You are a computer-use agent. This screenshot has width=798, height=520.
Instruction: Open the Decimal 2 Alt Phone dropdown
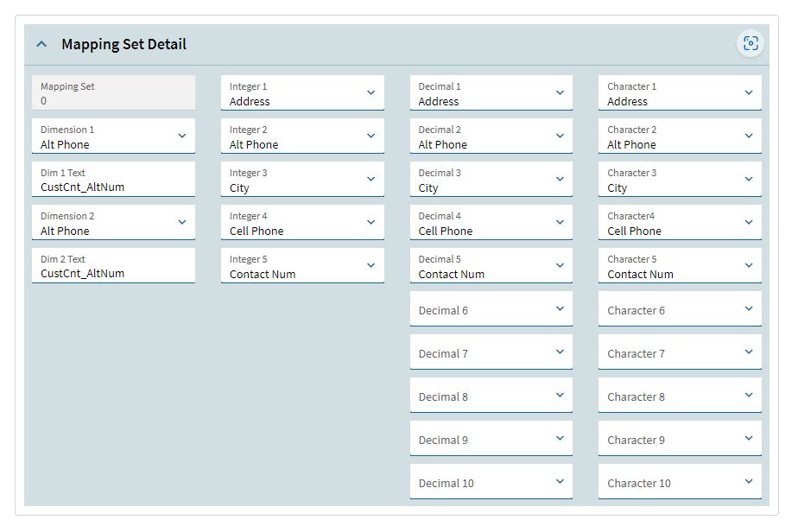point(491,136)
